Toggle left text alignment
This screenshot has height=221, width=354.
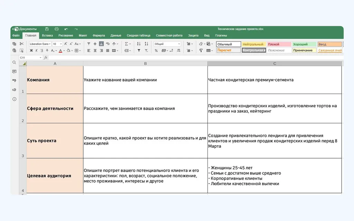point(89,50)
